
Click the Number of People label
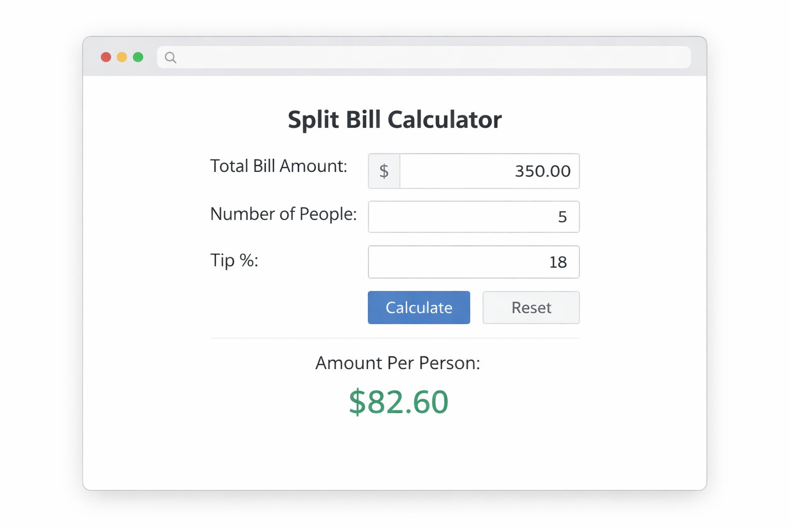(x=283, y=214)
